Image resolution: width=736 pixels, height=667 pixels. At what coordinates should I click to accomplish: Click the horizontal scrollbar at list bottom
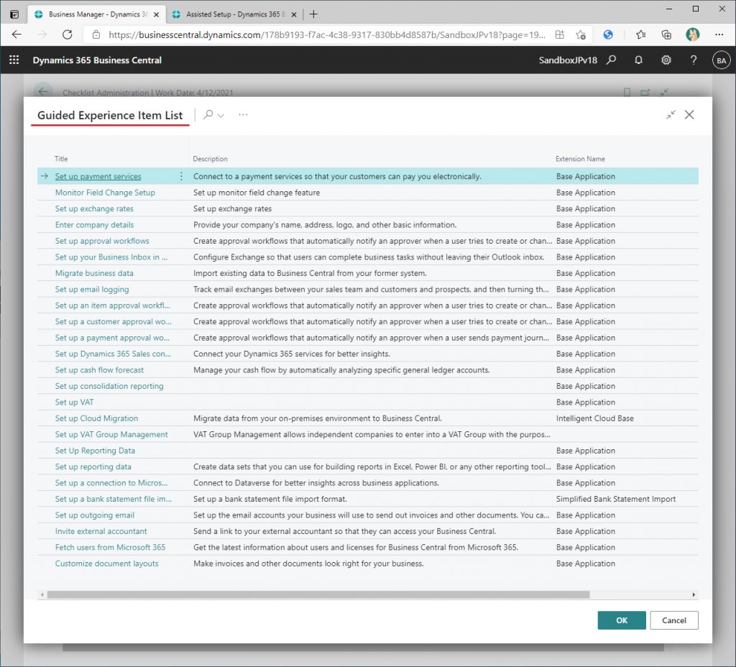point(316,595)
